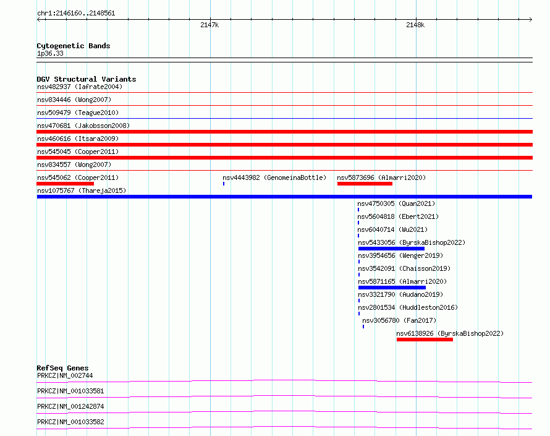
Task: Select the nsv5871165 (Almarri2020) label
Action: tap(402, 281)
